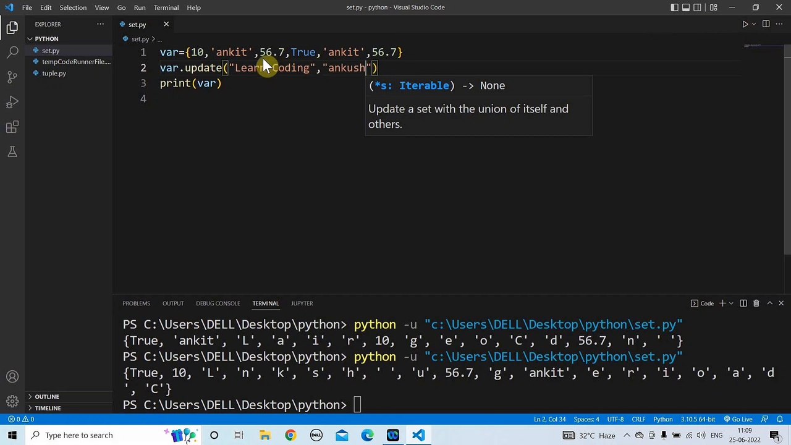This screenshot has width=791, height=445.
Task: Open the Manage gear menu
Action: point(12,402)
